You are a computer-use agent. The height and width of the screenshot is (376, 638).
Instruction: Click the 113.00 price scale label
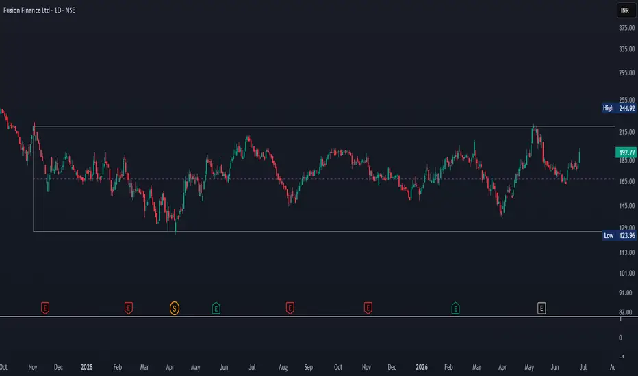click(x=626, y=252)
